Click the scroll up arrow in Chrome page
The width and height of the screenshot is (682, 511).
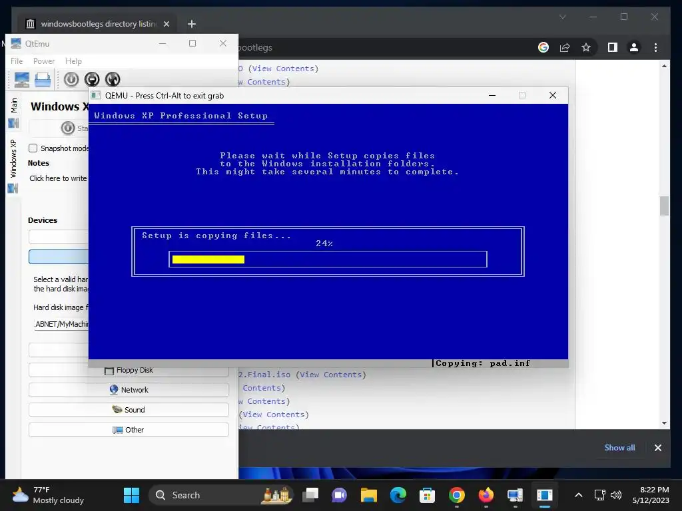pyautogui.click(x=664, y=66)
